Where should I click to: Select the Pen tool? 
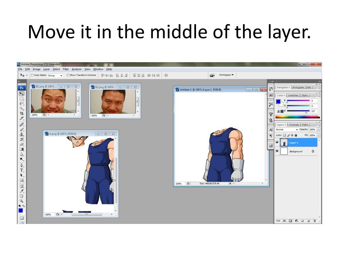22,165
